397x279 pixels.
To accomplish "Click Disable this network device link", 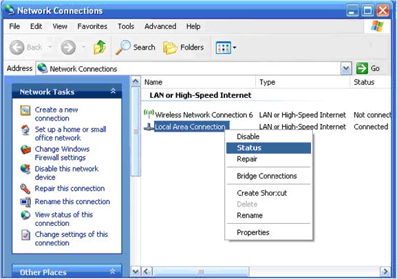I will pyautogui.click(x=66, y=173).
